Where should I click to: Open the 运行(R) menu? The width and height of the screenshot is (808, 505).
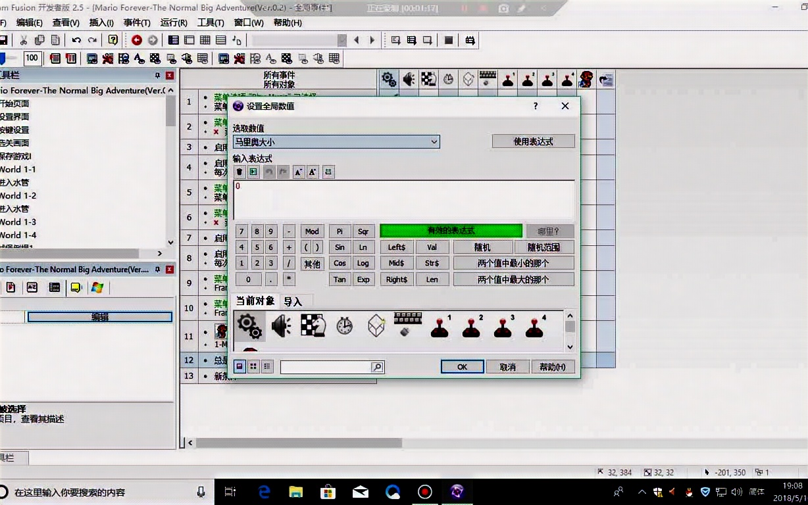coord(174,22)
